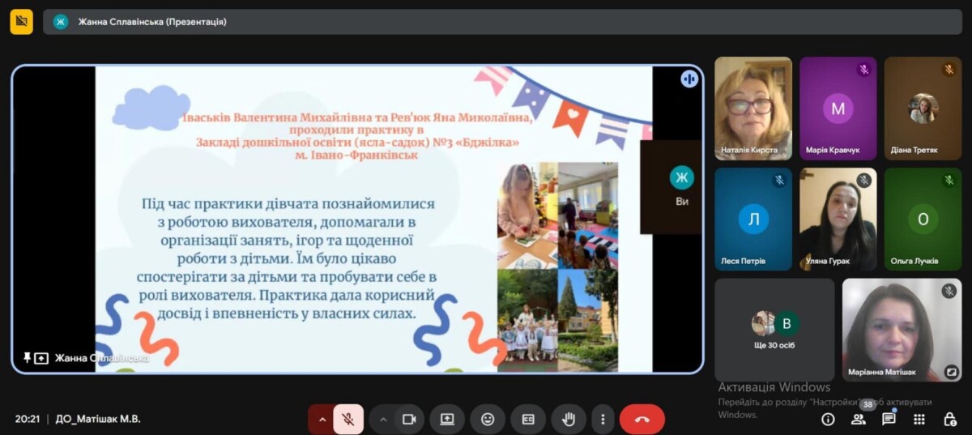Screen dimensions: 972x435
Task: Open the 'Ще 30 осіб' participants tile
Action: [774, 329]
